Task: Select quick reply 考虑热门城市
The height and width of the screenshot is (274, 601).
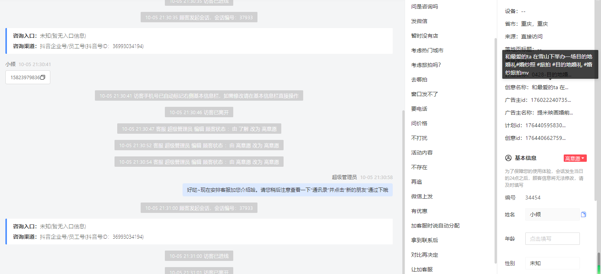Action: coord(427,50)
